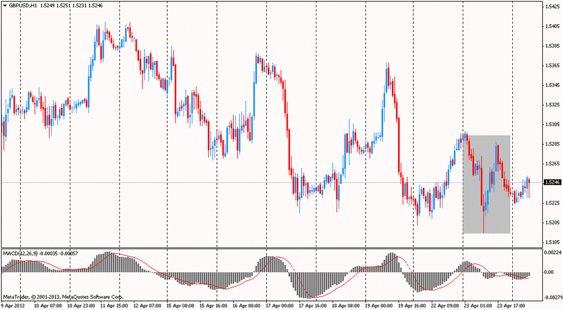Click the 0.00 MACD zero level label
This screenshot has height=310, width=563.
coord(548,272)
